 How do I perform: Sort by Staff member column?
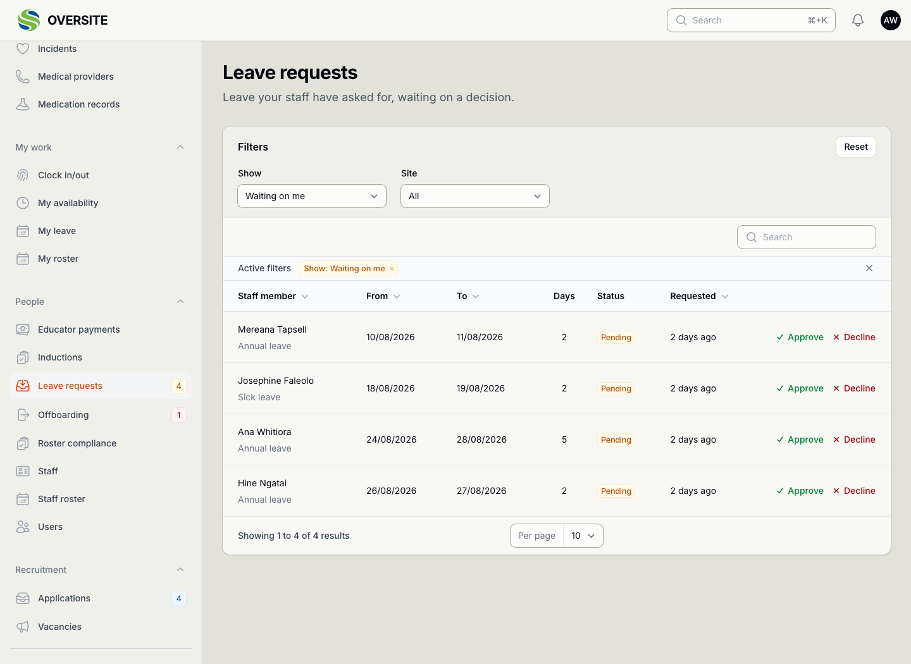[273, 296]
